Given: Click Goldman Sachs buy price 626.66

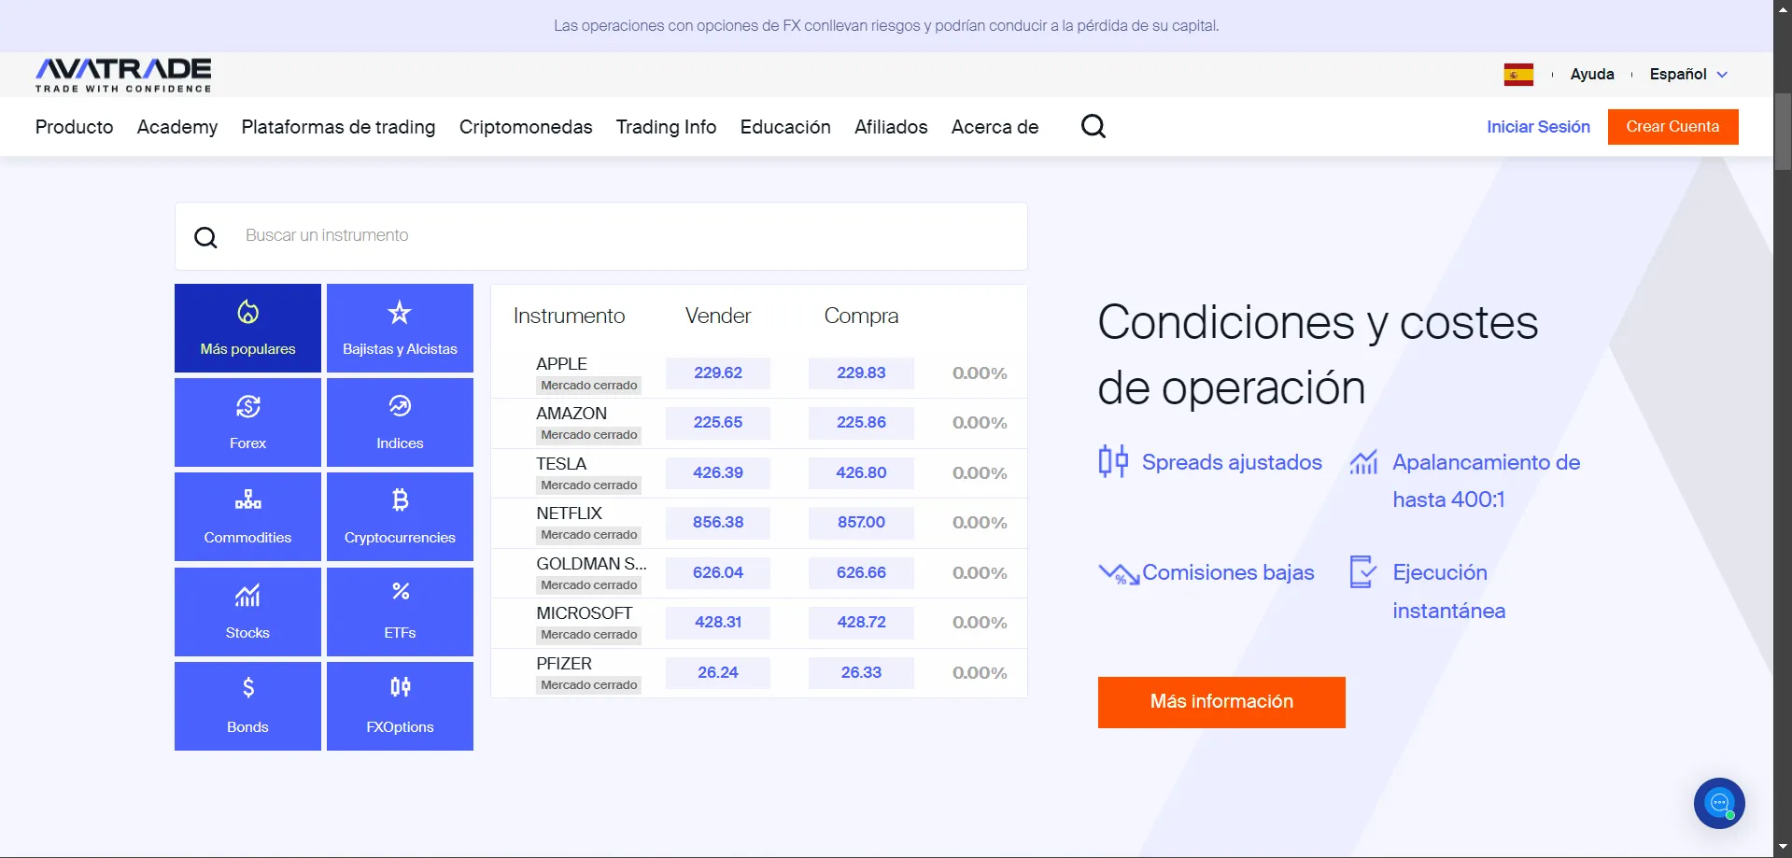Looking at the screenshot, I should tap(861, 572).
